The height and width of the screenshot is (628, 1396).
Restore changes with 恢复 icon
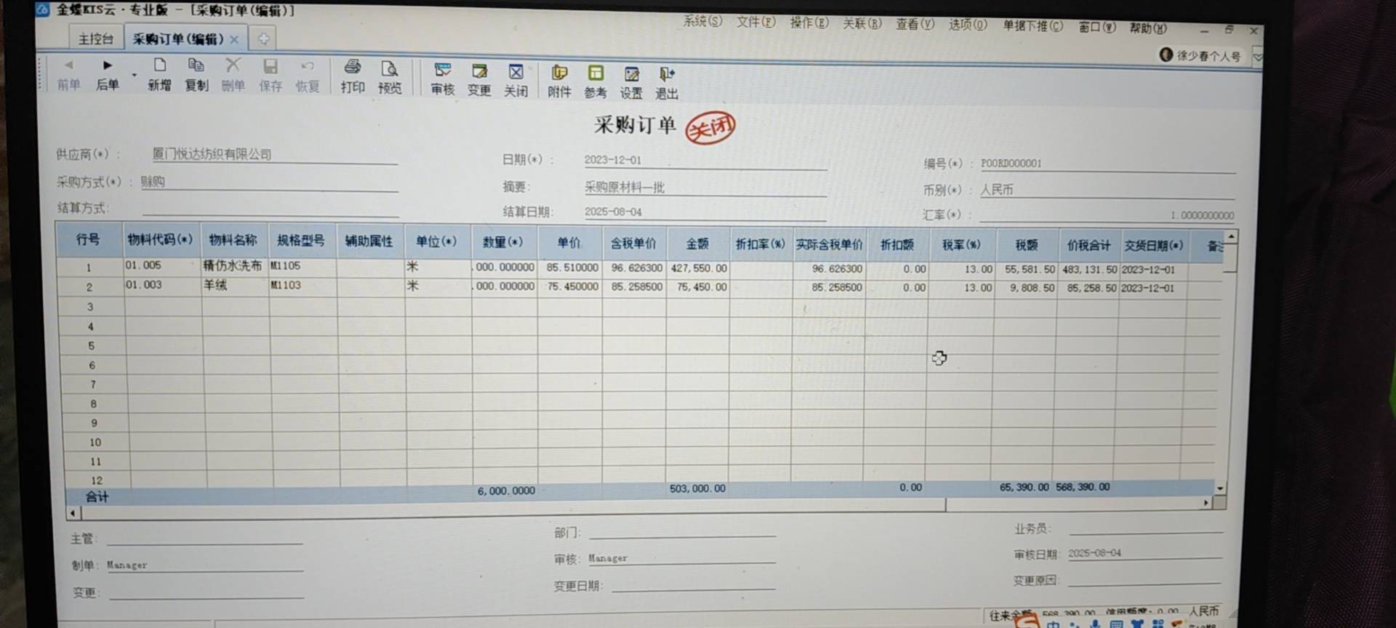(307, 76)
